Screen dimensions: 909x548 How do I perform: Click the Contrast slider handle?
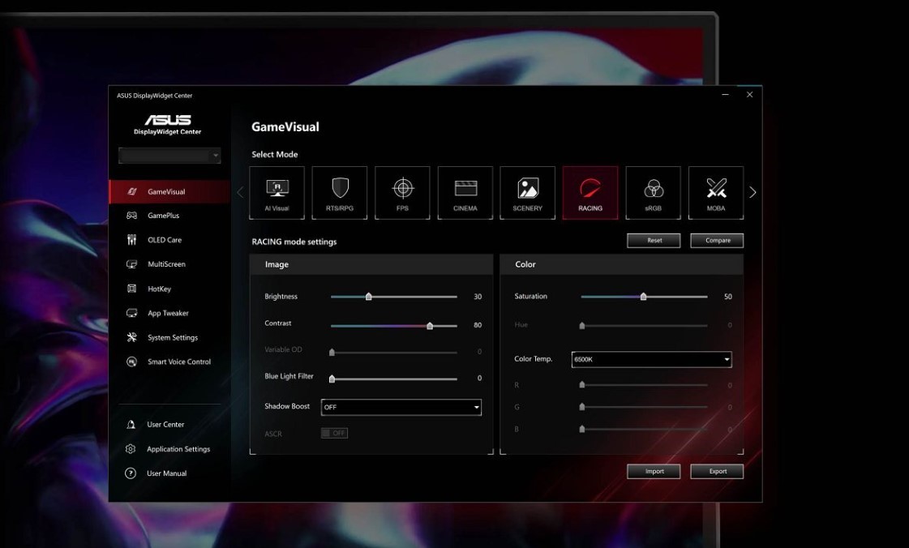[x=430, y=326]
